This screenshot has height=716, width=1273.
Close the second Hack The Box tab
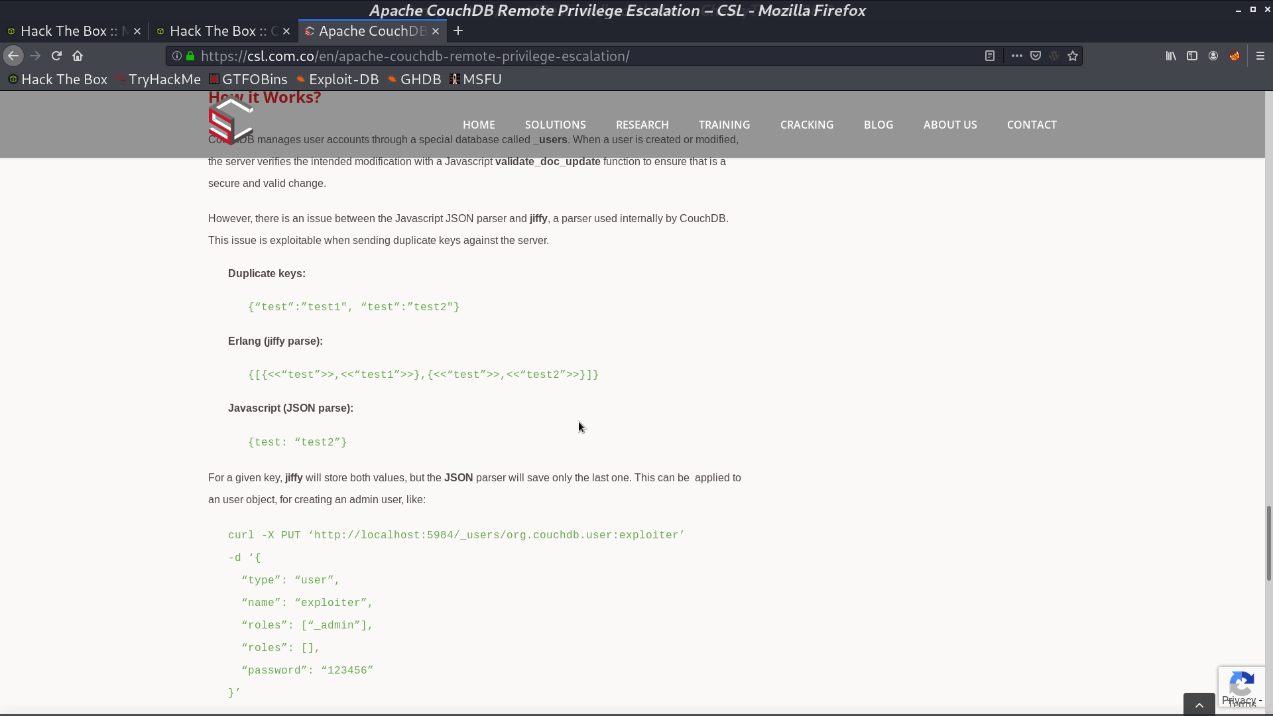click(286, 31)
